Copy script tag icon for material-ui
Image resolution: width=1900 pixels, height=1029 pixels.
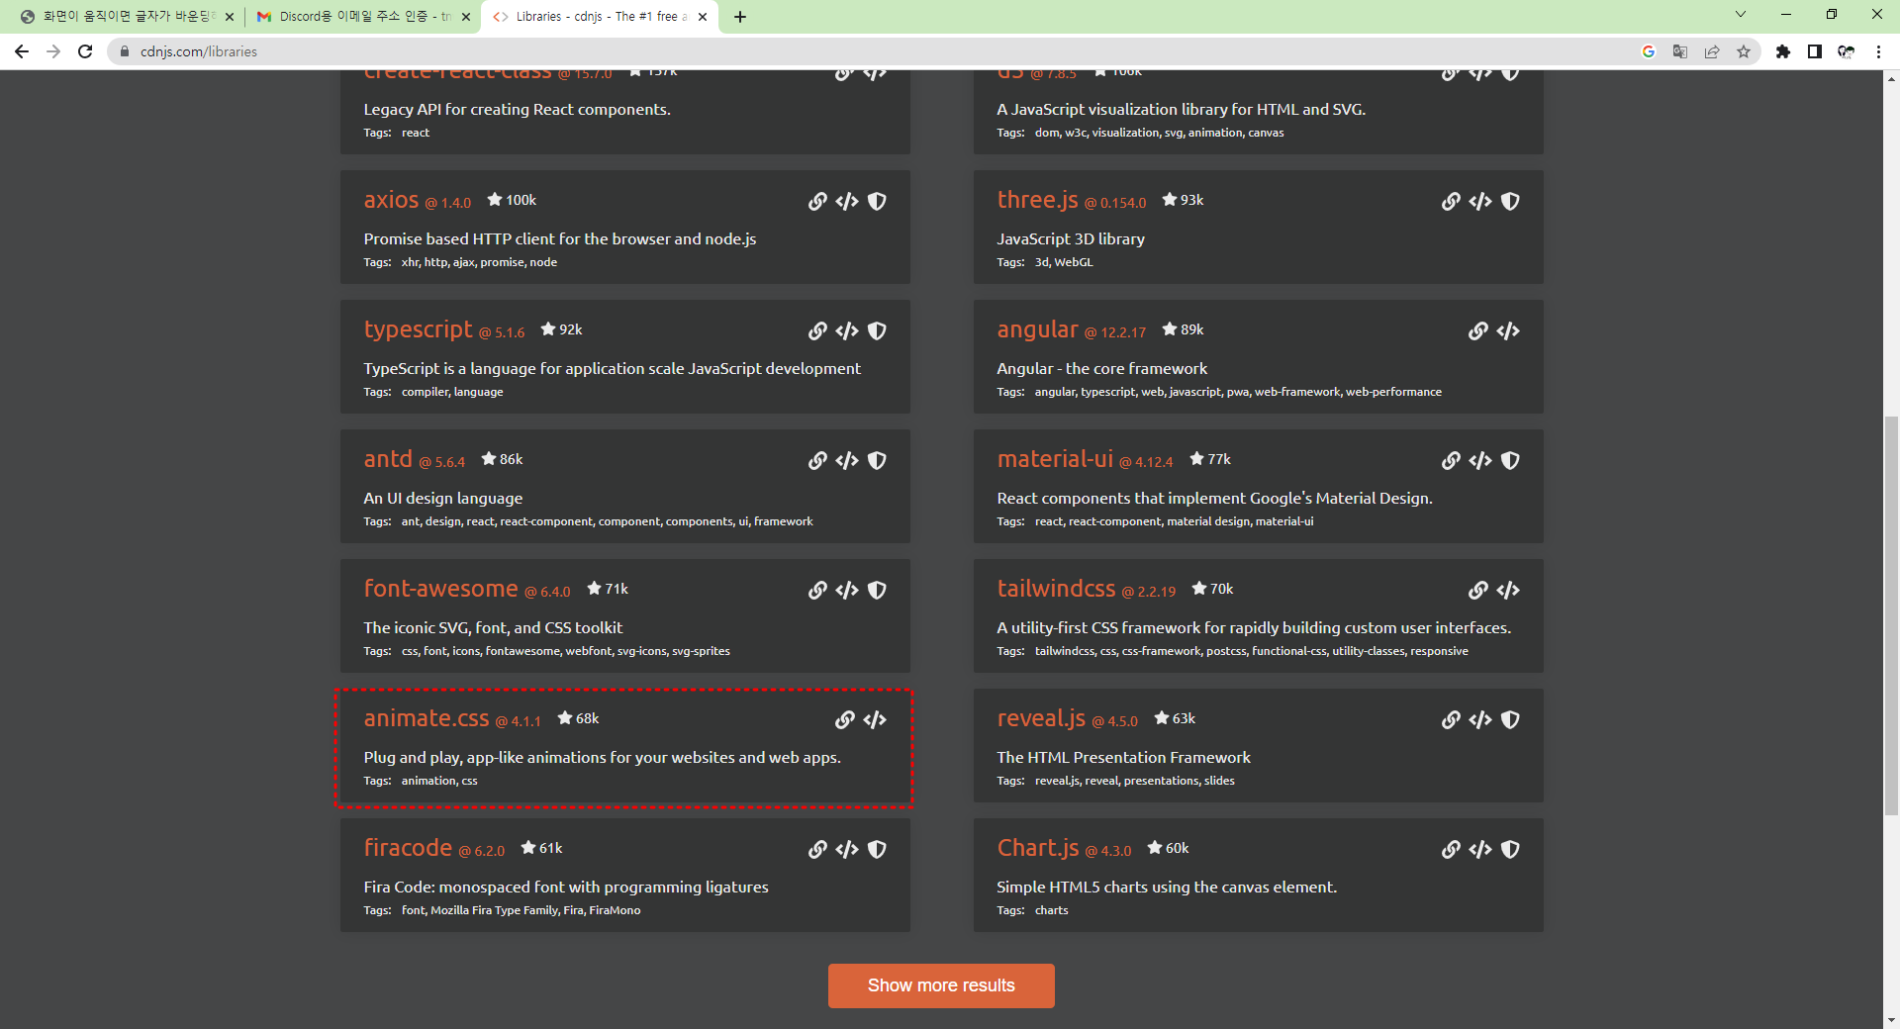[1480, 461]
